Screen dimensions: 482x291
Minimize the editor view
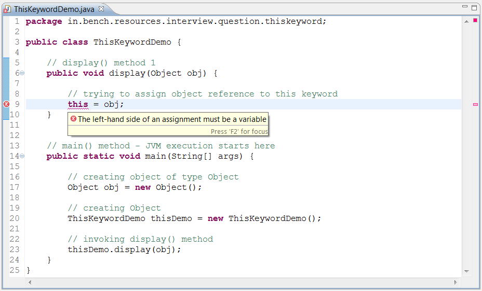(x=465, y=6)
